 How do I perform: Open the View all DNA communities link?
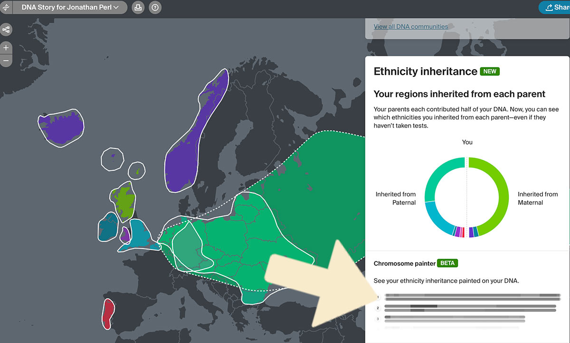[x=410, y=26]
